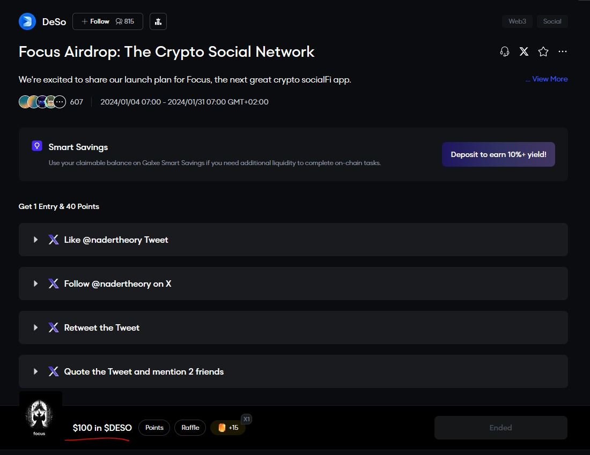Share campaign via the X icon

point(524,51)
